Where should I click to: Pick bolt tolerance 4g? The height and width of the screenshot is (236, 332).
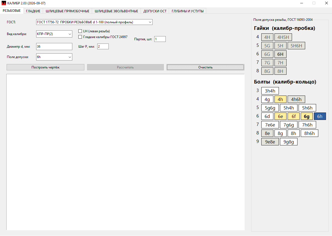(267, 99)
